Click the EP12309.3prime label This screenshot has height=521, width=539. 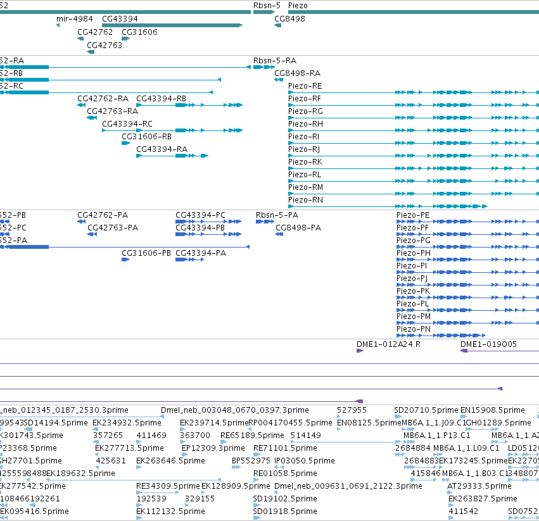(x=213, y=448)
